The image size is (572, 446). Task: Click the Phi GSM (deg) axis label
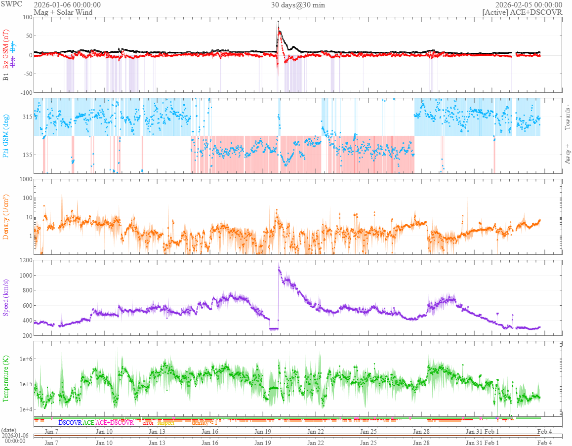coord(5,135)
